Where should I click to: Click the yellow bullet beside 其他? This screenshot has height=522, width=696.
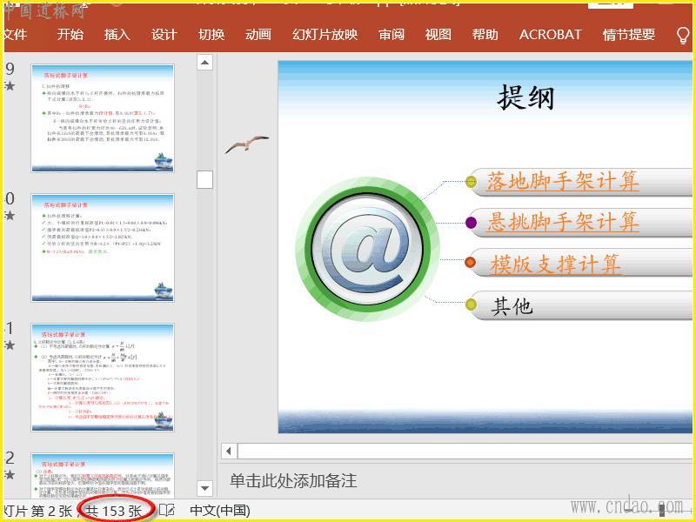471,304
